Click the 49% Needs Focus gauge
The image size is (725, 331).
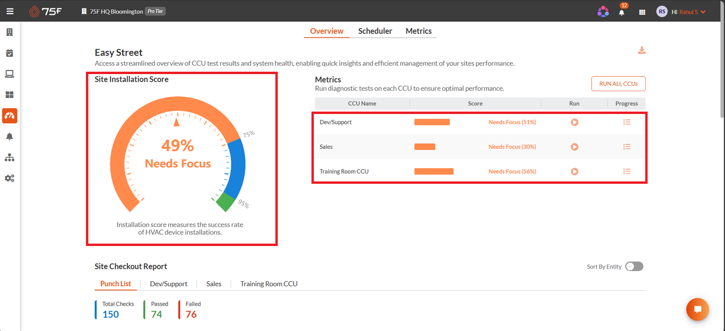[178, 154]
